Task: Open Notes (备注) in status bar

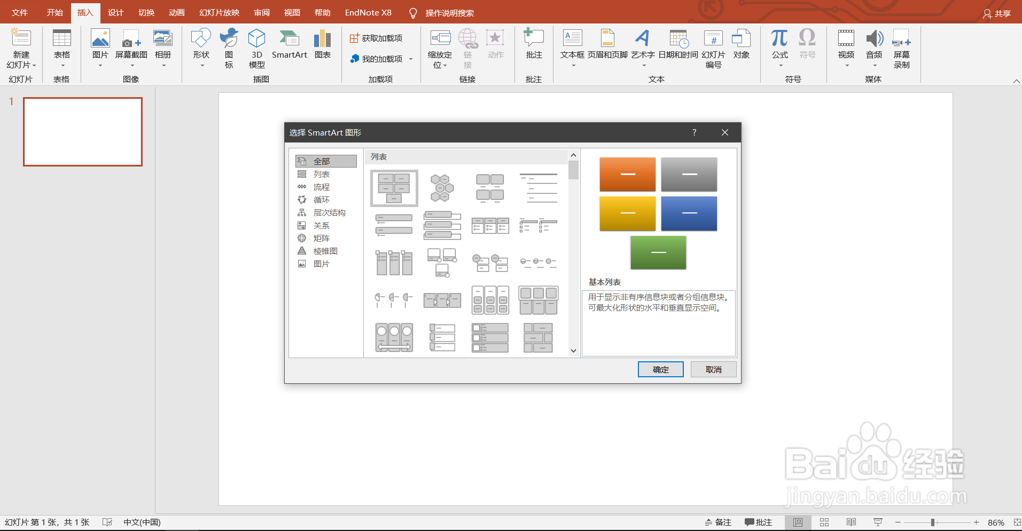Action: click(718, 522)
